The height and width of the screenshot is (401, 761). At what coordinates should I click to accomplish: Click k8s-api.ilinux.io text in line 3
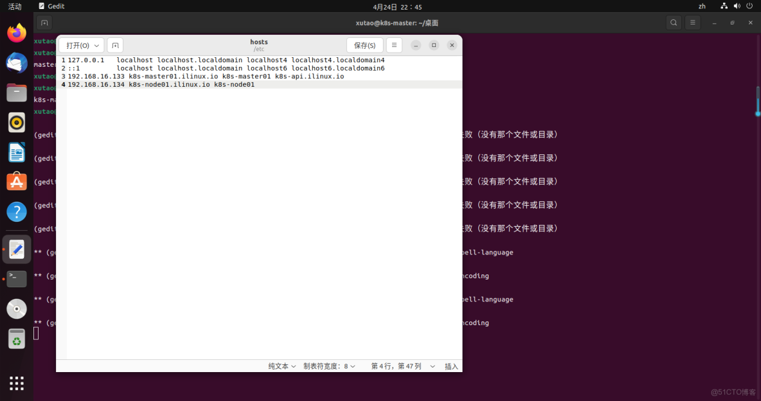[309, 76]
